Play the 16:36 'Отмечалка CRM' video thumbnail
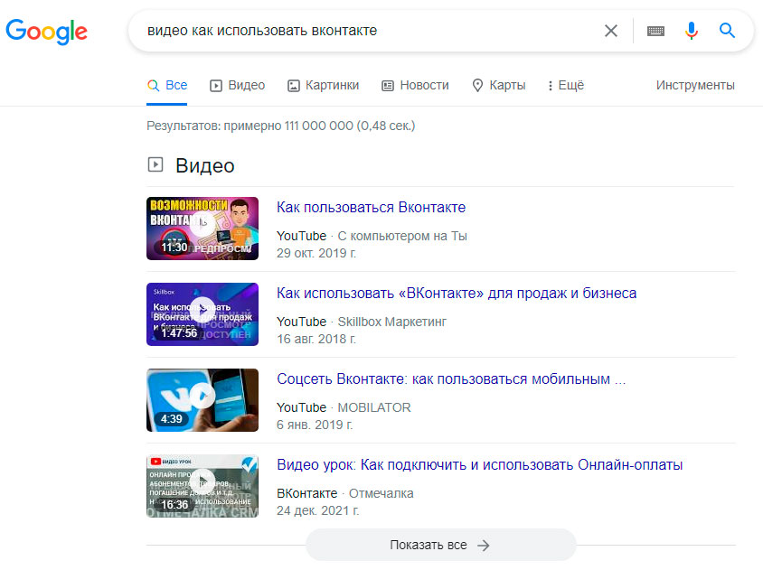Screen dimensions: 763x570 pos(203,486)
